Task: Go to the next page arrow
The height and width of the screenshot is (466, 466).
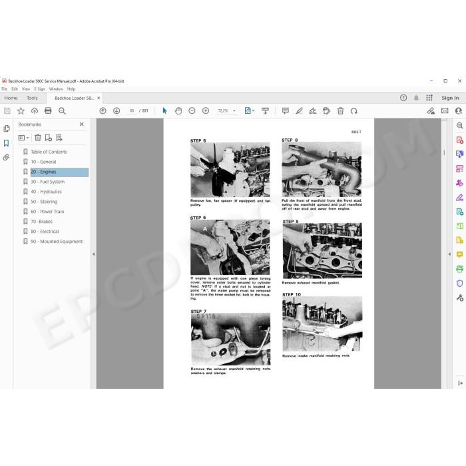Action: pos(116,111)
